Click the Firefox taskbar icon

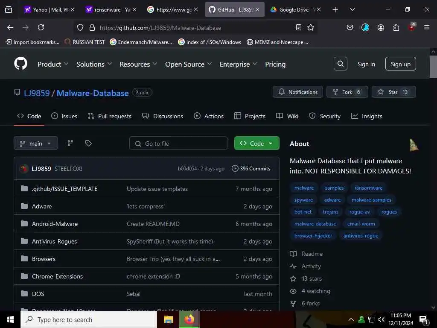click(189, 319)
